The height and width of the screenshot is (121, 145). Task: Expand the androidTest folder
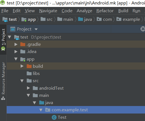pos(28,88)
